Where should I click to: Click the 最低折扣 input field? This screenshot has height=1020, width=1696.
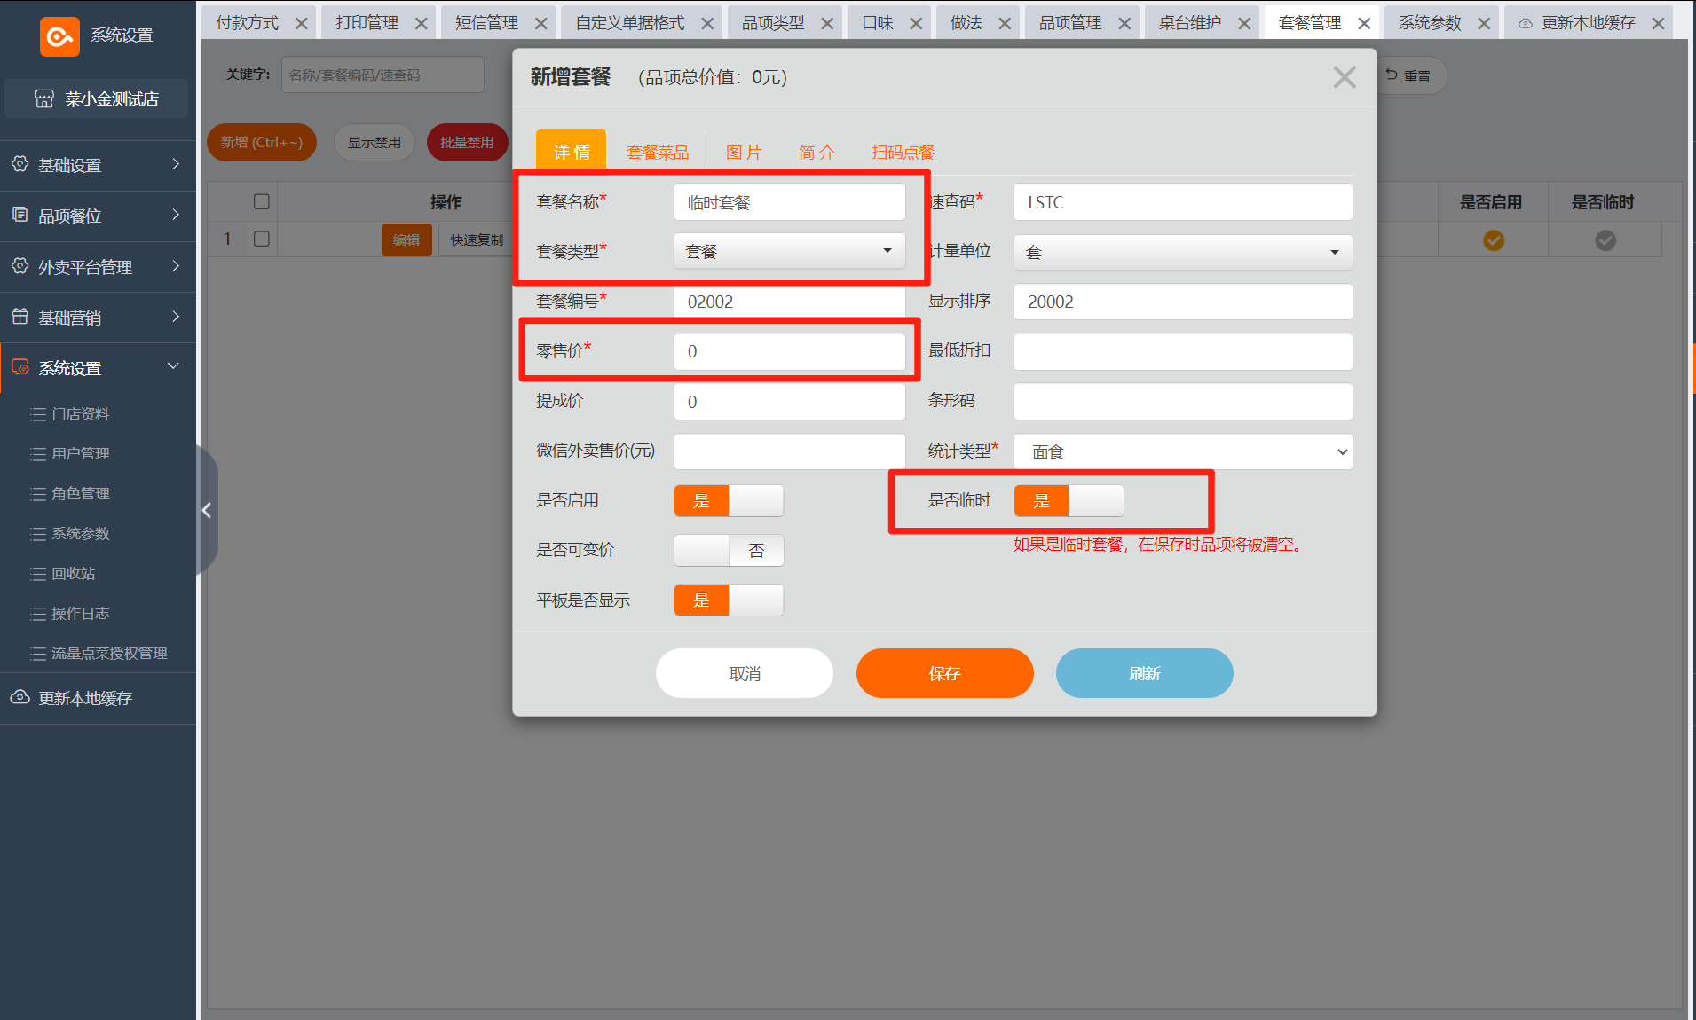coord(1183,351)
